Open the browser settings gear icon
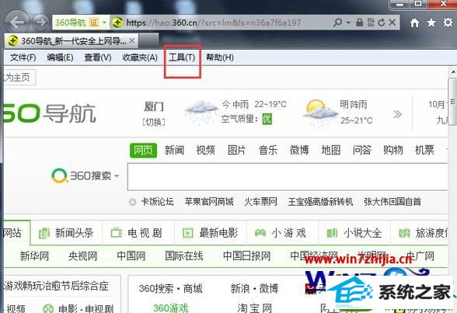Viewport: 457px width, 313px height. tap(448, 23)
